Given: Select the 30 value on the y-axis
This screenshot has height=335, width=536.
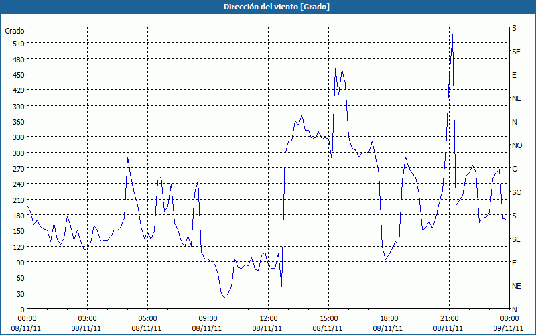Looking at the screenshot, I should (x=21, y=293).
